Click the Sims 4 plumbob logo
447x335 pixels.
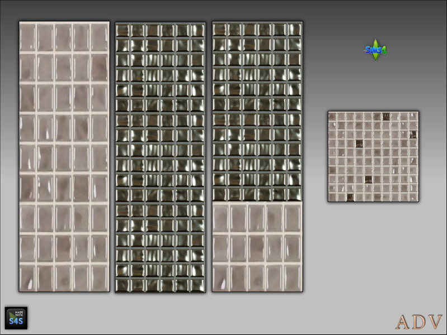click(375, 50)
